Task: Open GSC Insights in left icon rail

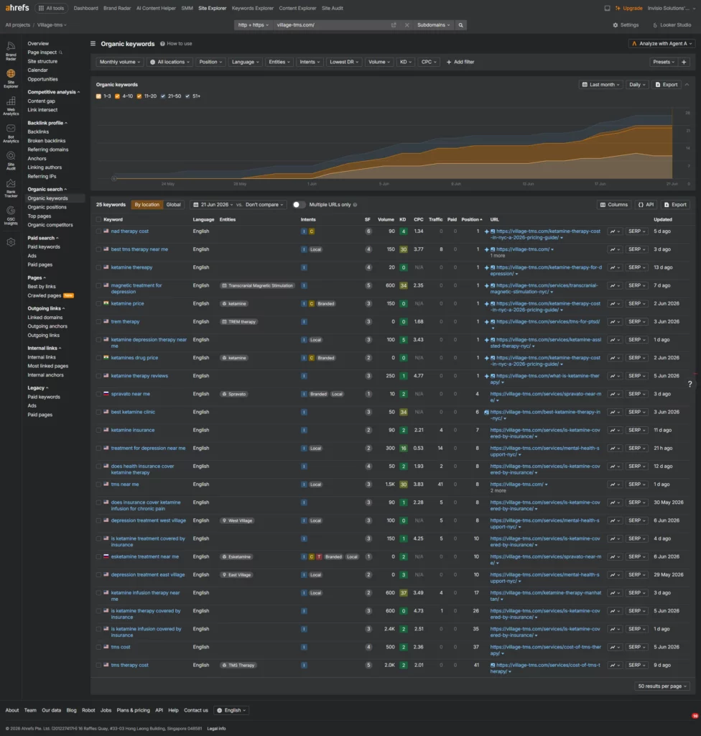Action: 11,216
